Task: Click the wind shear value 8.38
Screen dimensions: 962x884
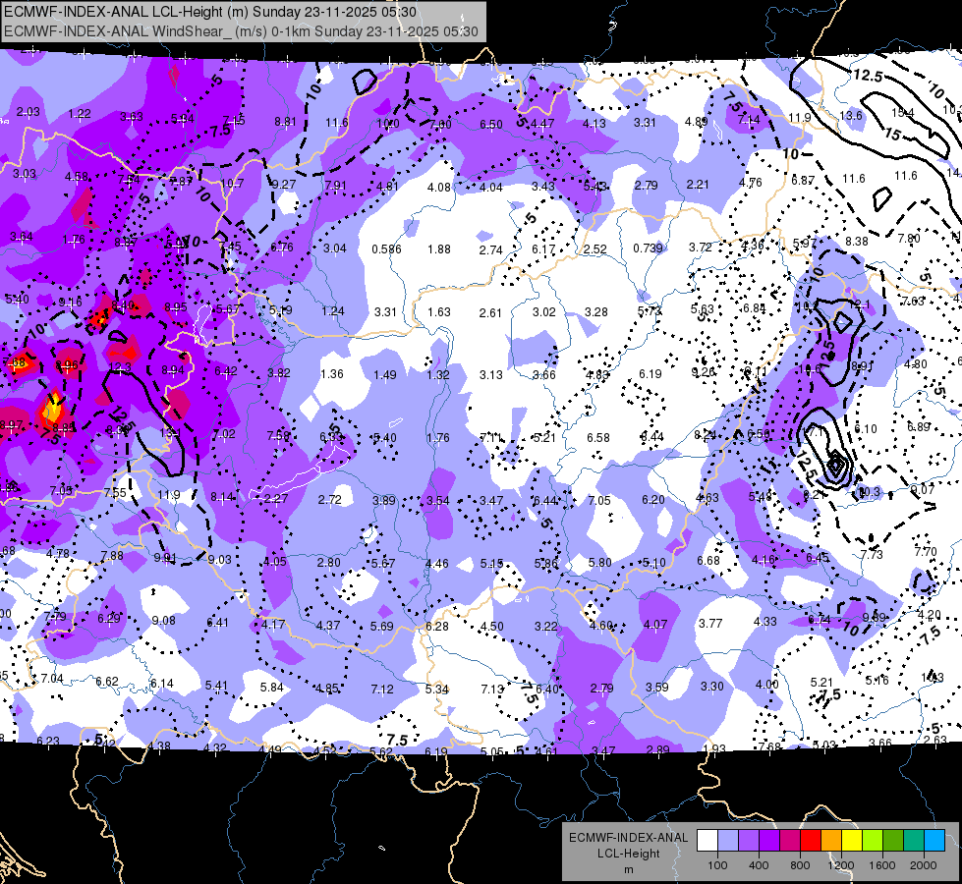Action: pos(857,241)
